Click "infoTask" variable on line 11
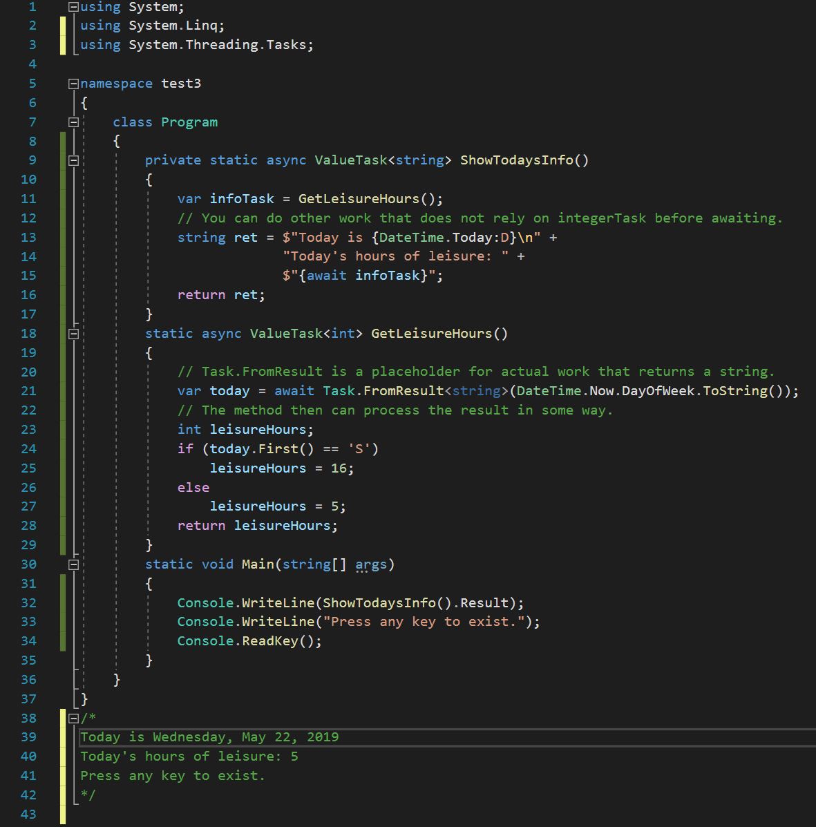Viewport: 816px width, 827px height. coord(242,199)
